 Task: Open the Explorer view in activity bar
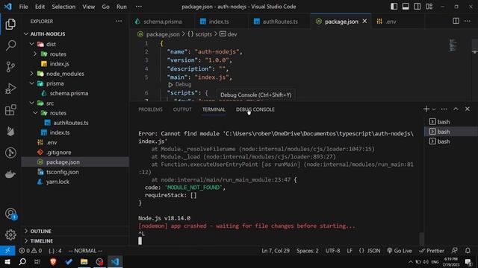[10, 24]
